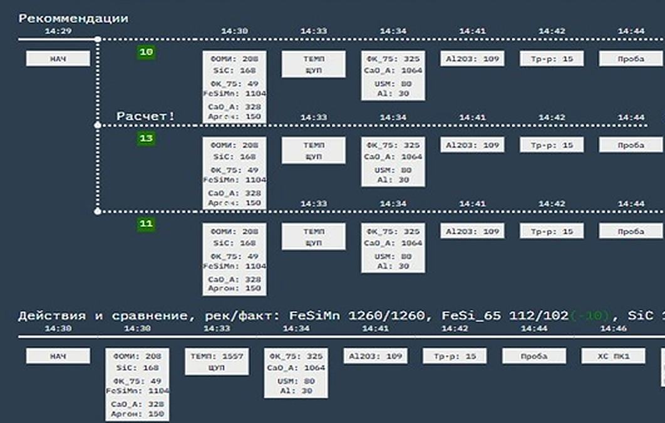Click Проба in Действия row
The width and height of the screenshot is (665, 423).
tap(534, 356)
